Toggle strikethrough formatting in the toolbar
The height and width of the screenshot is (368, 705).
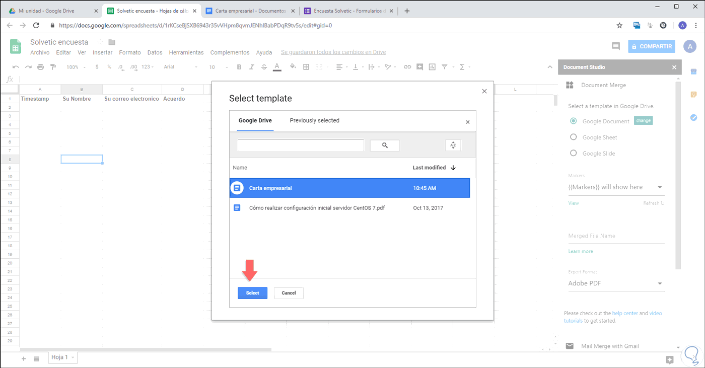coord(264,67)
